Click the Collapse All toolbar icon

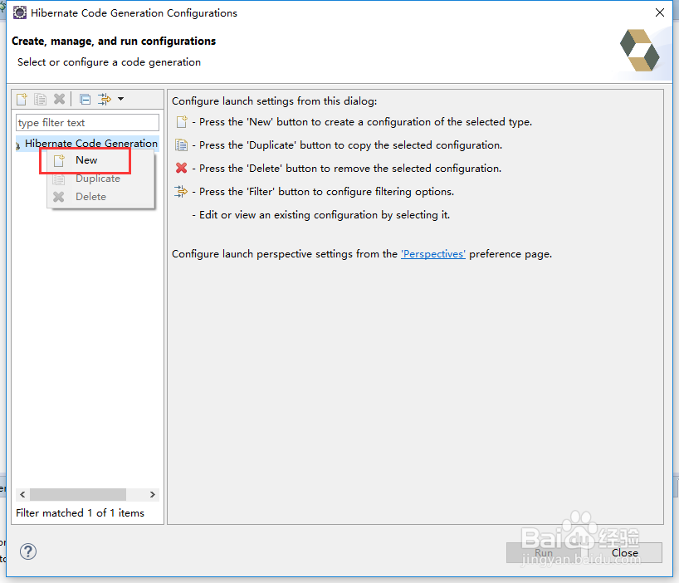coord(85,99)
